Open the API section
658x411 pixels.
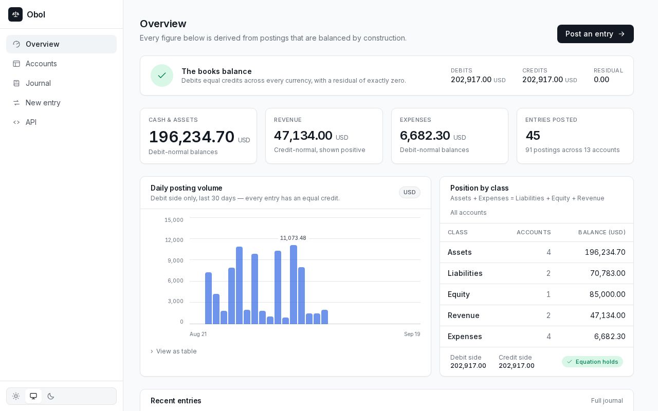click(61, 122)
